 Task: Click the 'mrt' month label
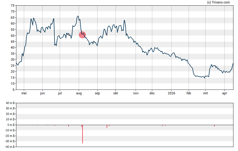click(x=206, y=94)
